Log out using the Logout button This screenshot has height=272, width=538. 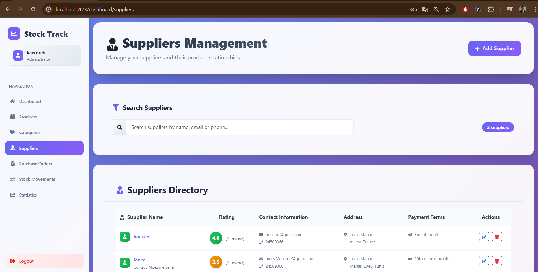pyautogui.click(x=44, y=261)
